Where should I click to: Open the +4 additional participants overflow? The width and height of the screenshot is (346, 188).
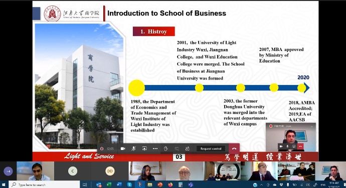pos(8,171)
